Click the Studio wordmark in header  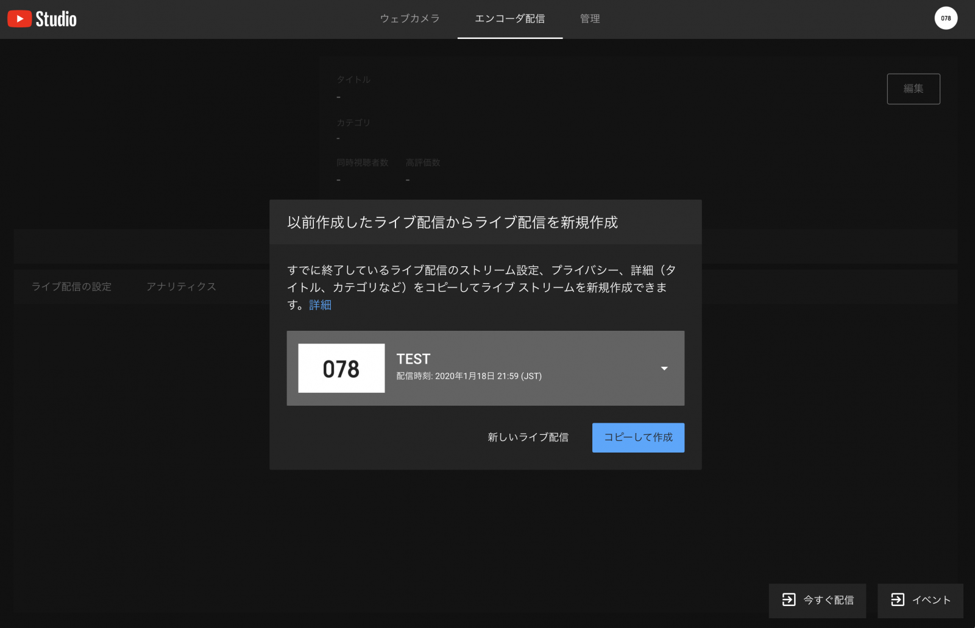(x=56, y=19)
